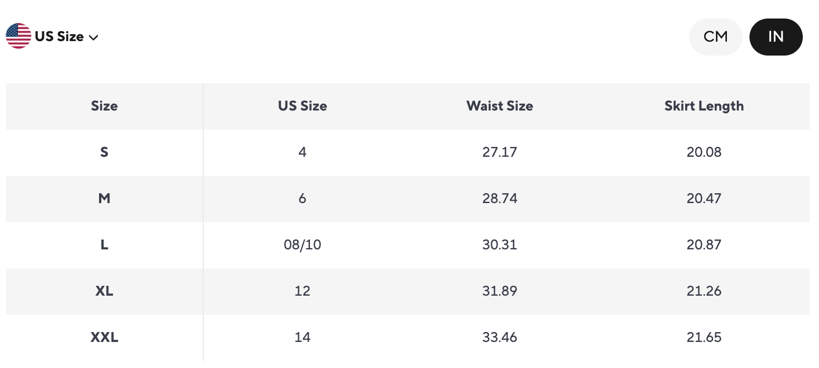
Task: Select the L size row label
Action: [x=104, y=245]
